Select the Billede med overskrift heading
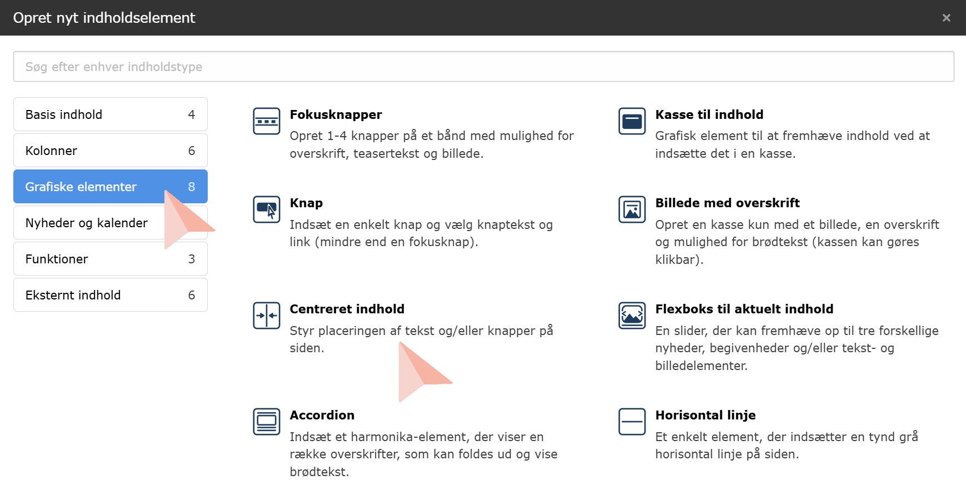 tap(727, 203)
